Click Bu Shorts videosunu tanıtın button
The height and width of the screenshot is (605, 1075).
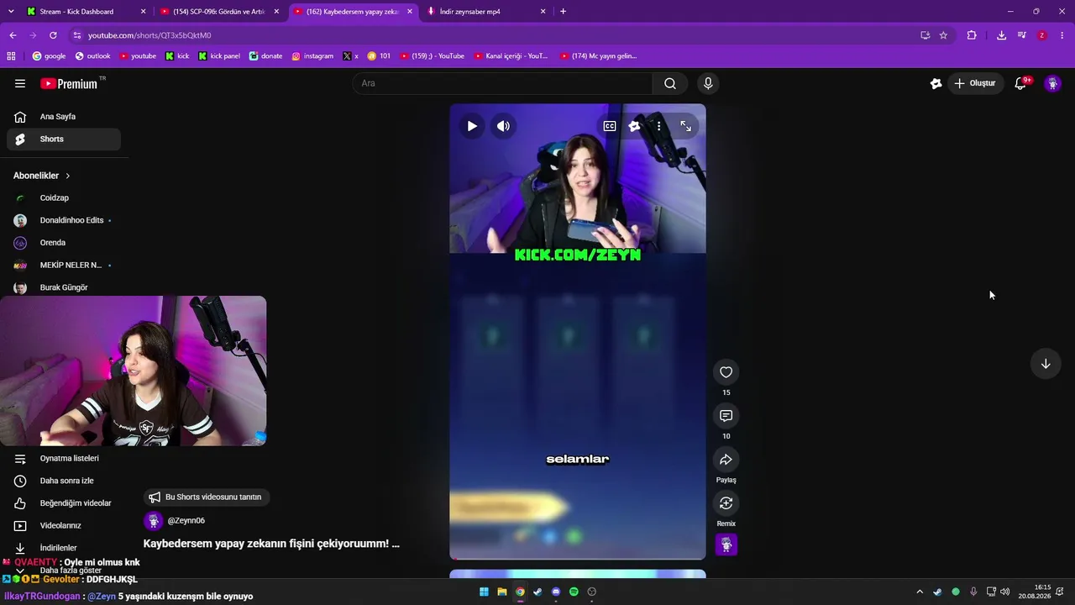click(x=207, y=497)
